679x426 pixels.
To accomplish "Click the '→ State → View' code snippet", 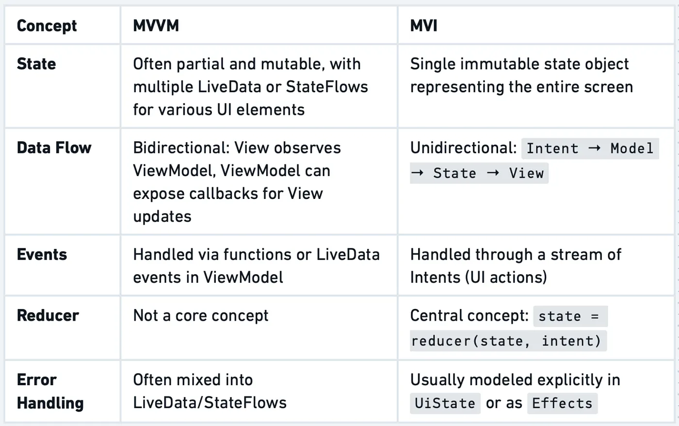I will [479, 173].
